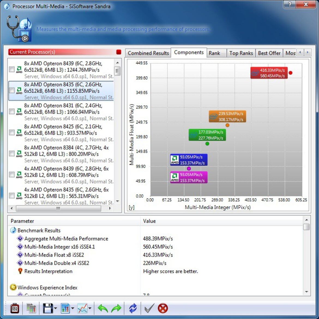Open help with the question mark button
This screenshot has height=319, width=319.
(x=290, y=4)
